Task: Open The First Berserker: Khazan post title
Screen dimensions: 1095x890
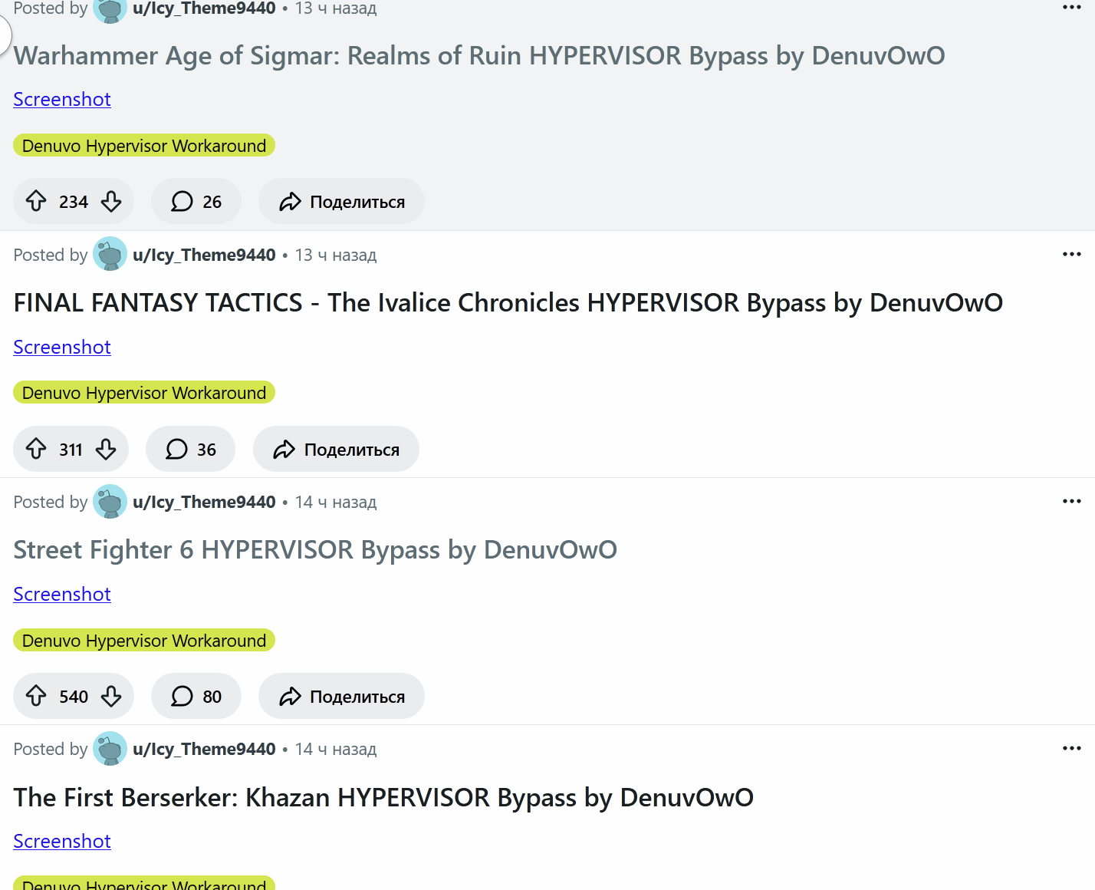Action: [x=383, y=798]
